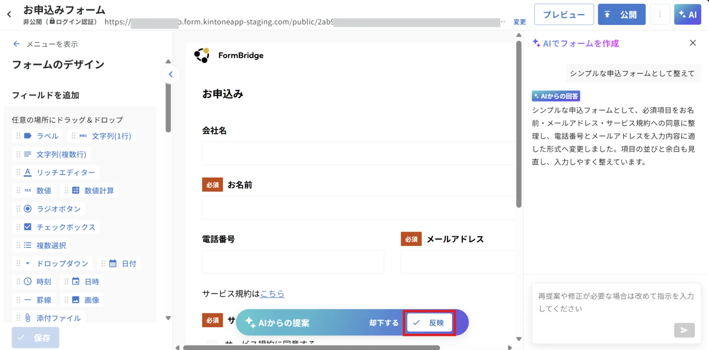Select the チェックボックス field type
709x350 pixels.
56,227
